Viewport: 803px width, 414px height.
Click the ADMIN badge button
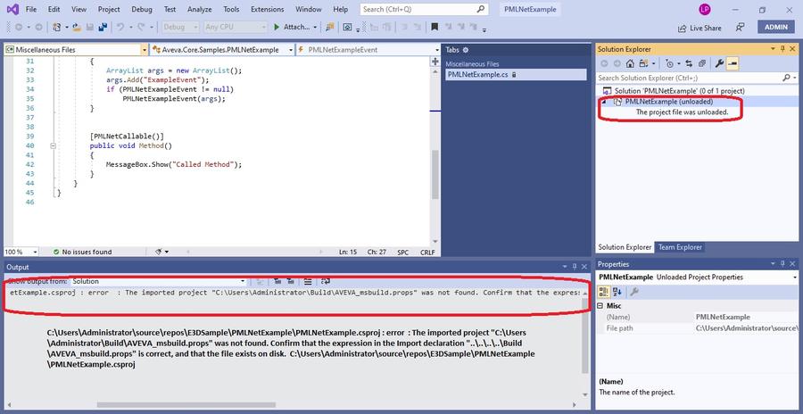tap(776, 28)
